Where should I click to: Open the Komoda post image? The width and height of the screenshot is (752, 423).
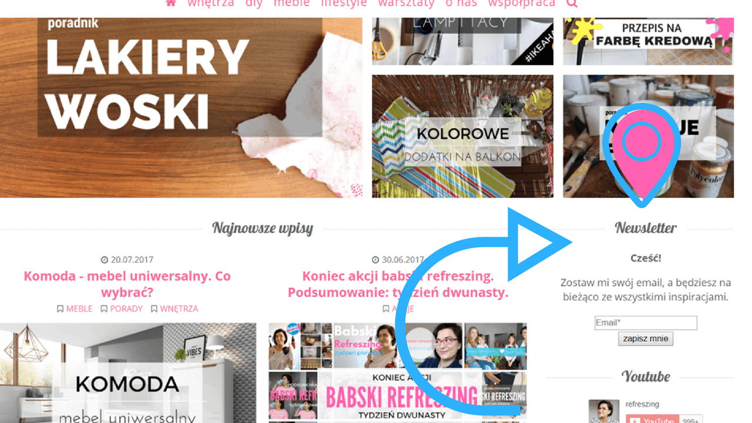(128, 372)
